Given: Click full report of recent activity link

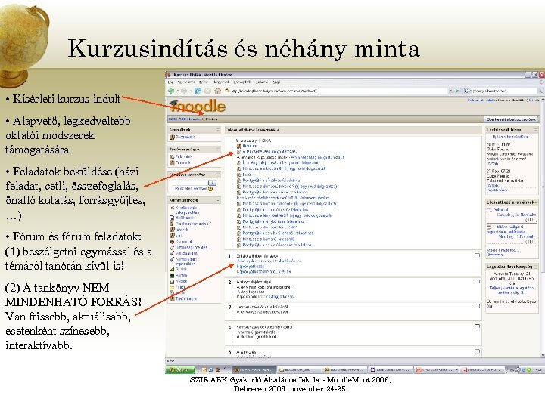Looking at the screenshot, I should (512, 290).
